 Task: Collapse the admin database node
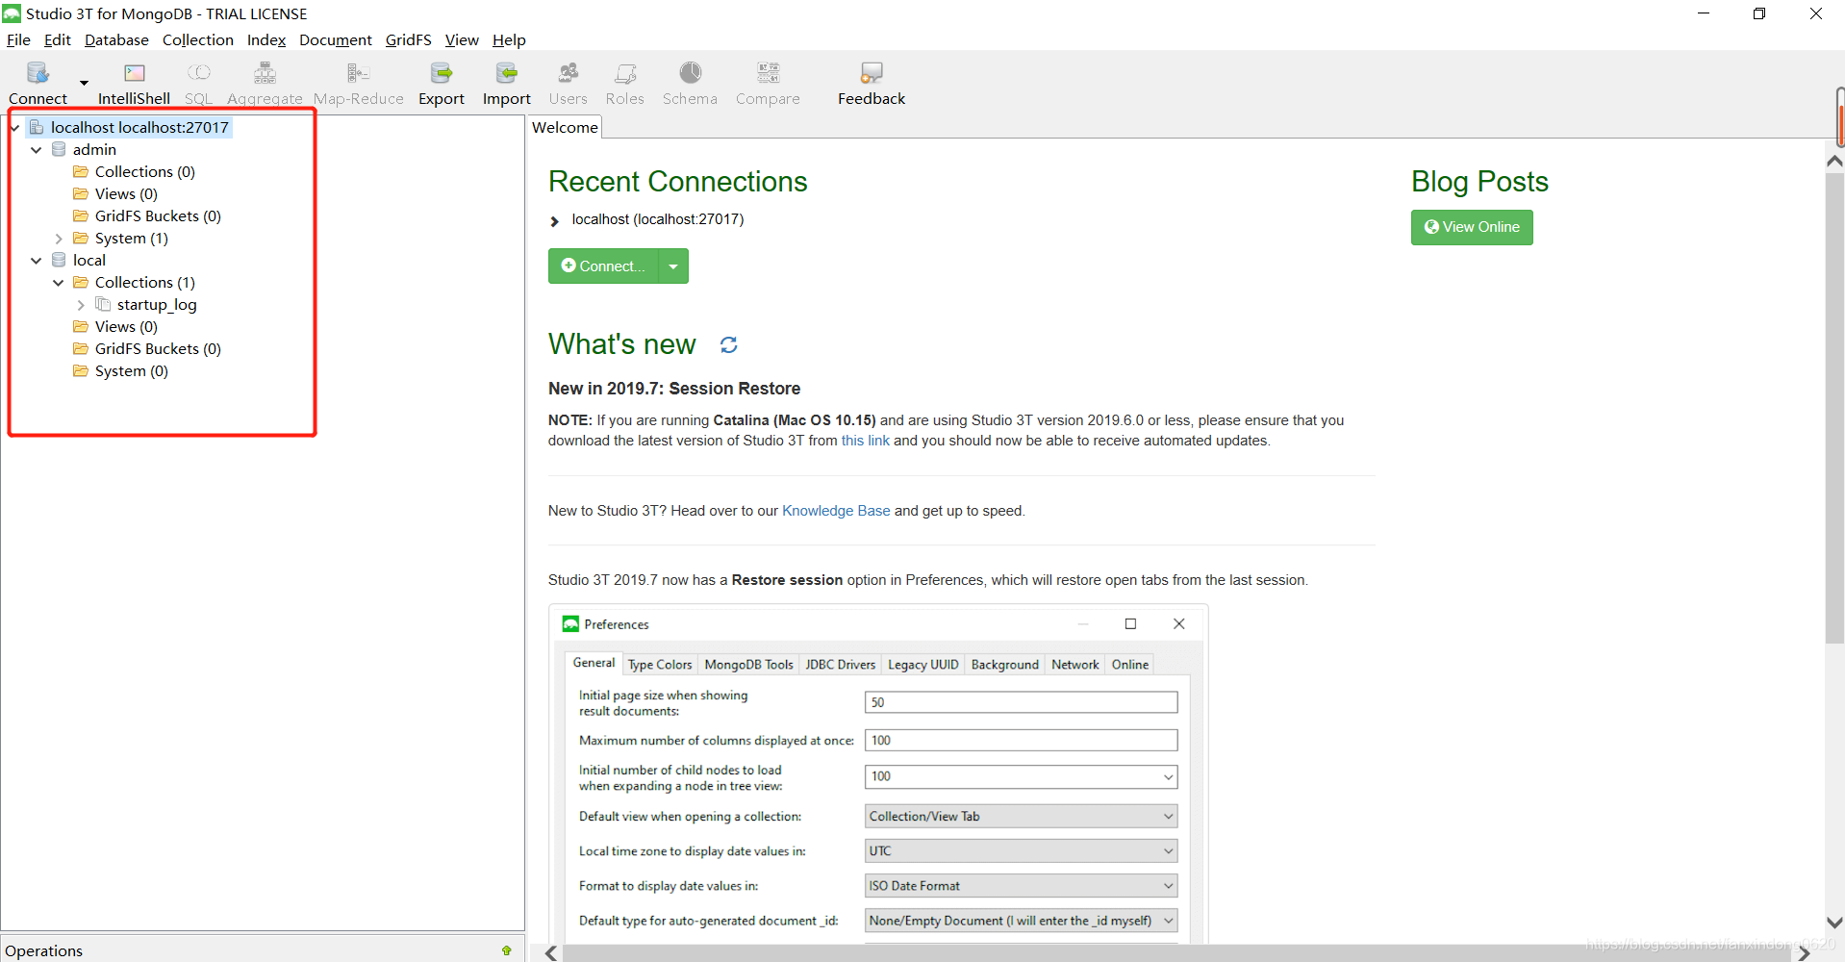(37, 150)
